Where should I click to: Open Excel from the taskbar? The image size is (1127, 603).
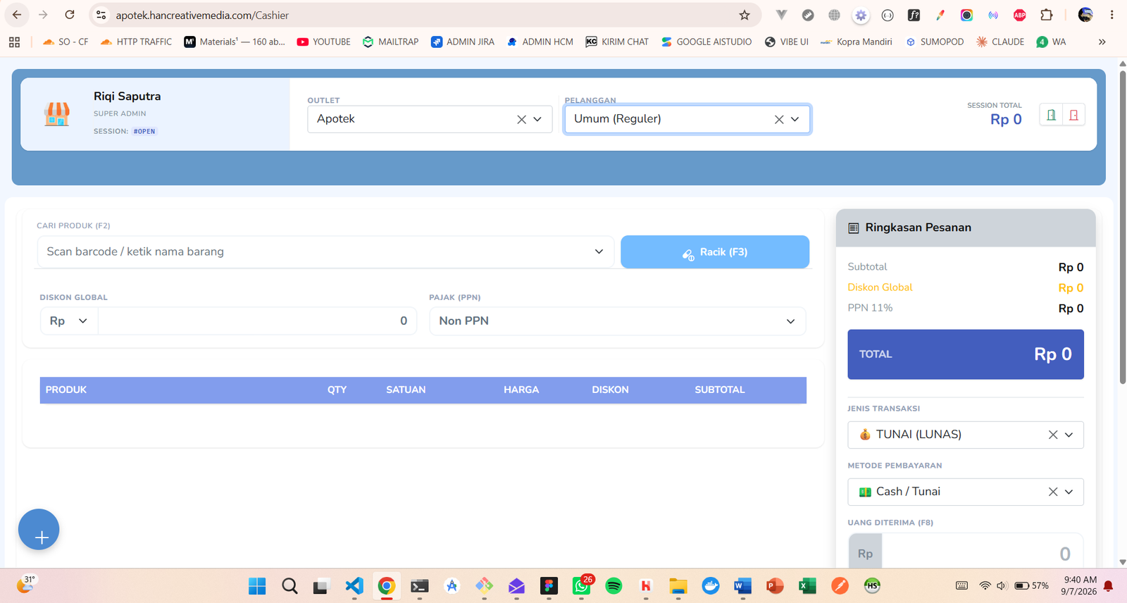(x=807, y=585)
